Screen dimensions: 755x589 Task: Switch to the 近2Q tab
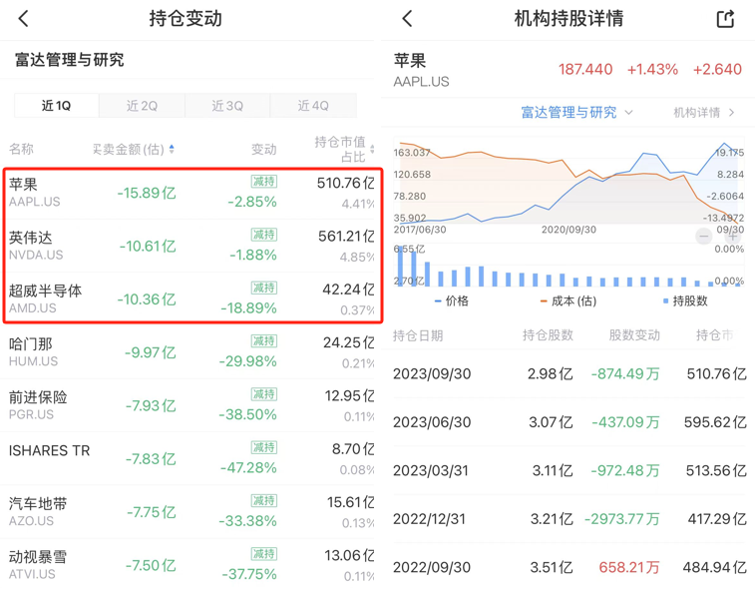pyautogui.click(x=142, y=106)
